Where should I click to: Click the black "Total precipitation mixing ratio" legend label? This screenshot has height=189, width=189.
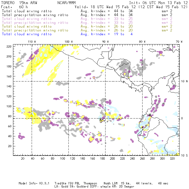point(35,15)
